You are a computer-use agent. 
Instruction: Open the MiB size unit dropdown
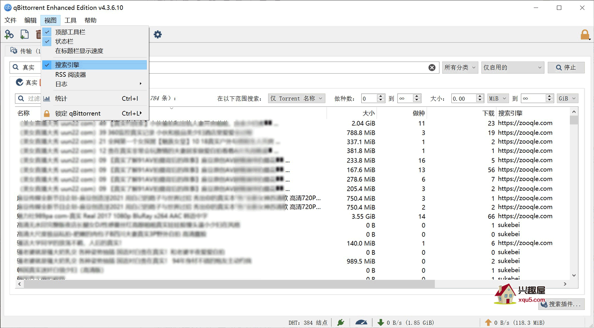point(498,99)
